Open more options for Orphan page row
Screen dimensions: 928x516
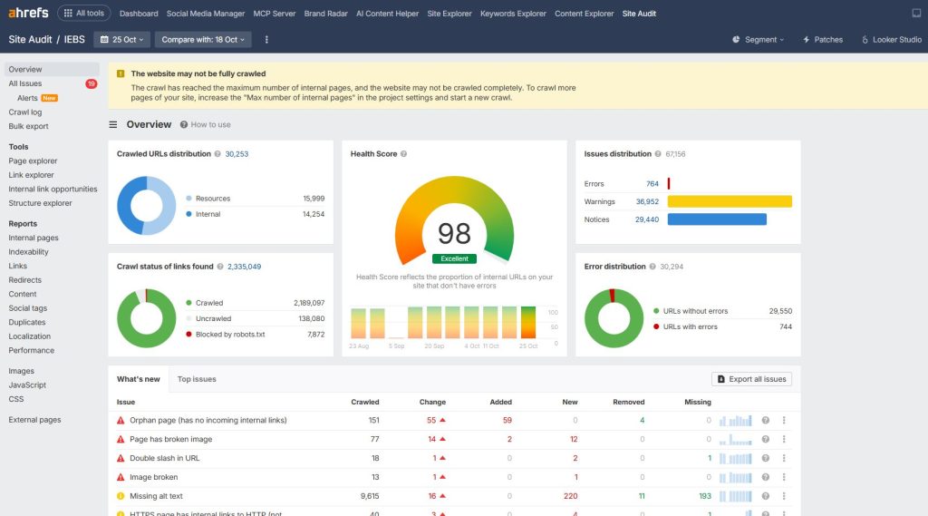pyautogui.click(x=784, y=421)
